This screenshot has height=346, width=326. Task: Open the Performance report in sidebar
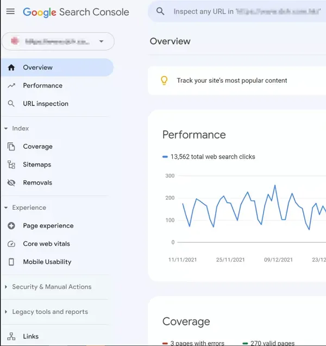(x=42, y=86)
